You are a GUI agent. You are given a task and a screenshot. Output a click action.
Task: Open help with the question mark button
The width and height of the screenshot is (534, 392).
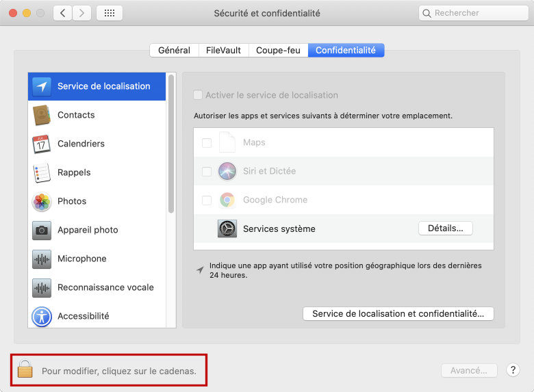(513, 370)
